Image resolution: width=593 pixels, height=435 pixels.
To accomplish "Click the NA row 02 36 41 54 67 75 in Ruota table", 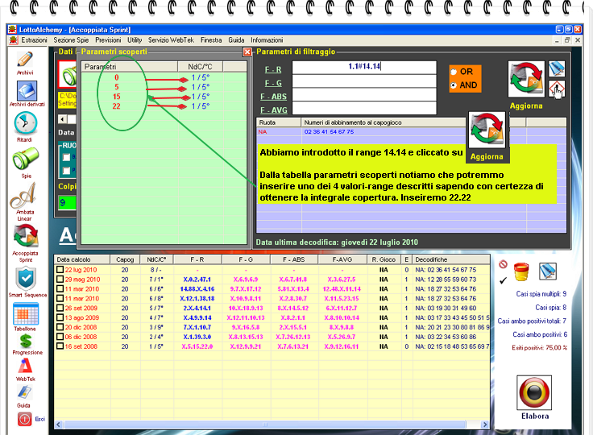I will [x=411, y=131].
